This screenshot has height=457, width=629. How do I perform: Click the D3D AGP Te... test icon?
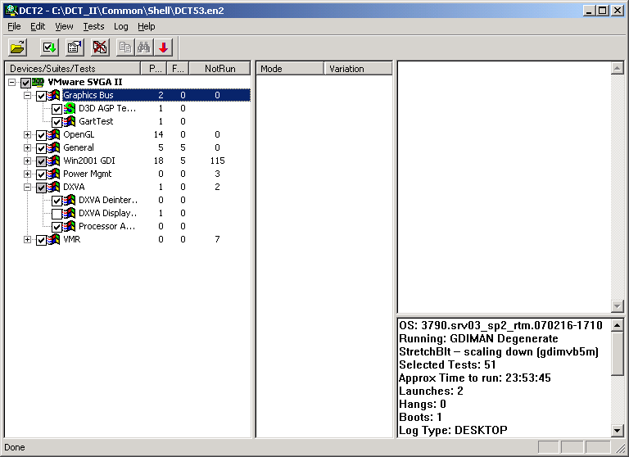tap(70, 108)
